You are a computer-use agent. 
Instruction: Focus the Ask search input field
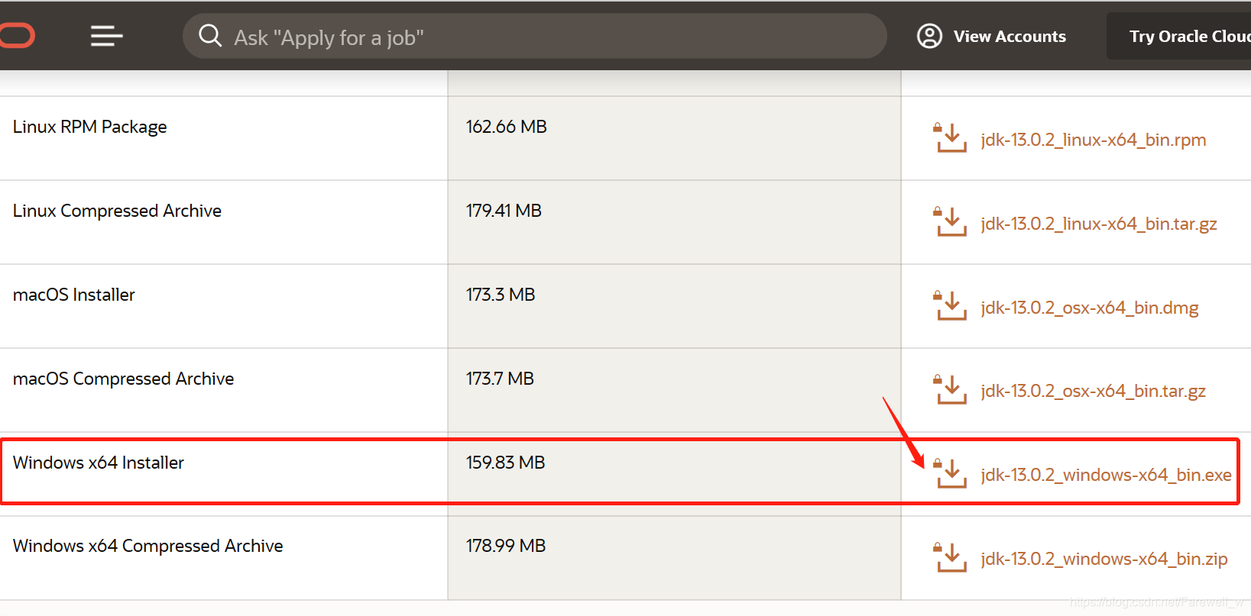pyautogui.click(x=535, y=36)
